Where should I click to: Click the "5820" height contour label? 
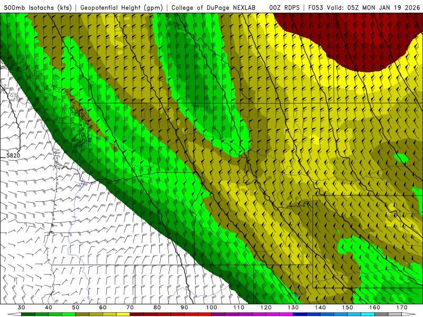[x=13, y=155]
